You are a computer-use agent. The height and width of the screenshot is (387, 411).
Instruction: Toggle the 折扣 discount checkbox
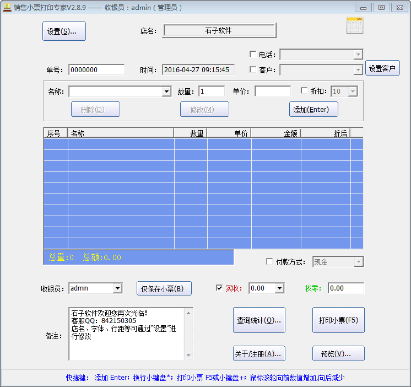[x=304, y=91]
